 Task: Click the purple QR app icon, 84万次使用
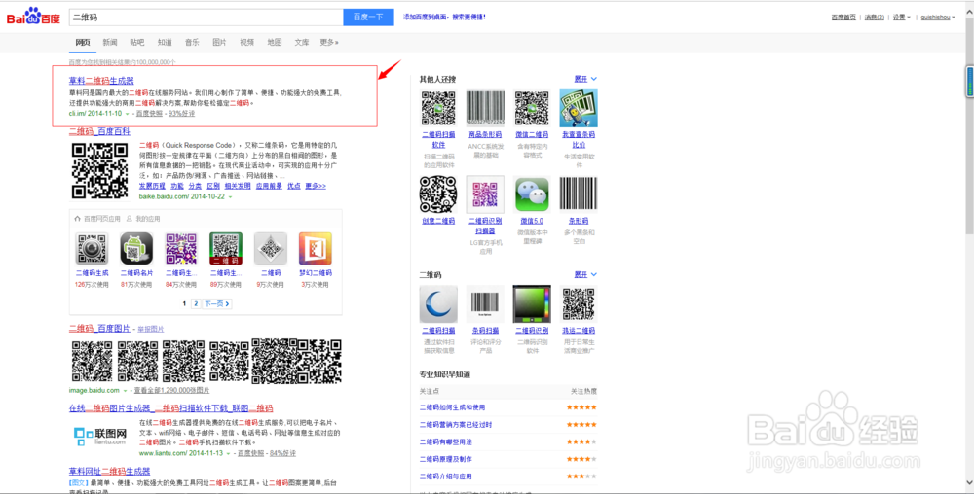click(x=181, y=249)
